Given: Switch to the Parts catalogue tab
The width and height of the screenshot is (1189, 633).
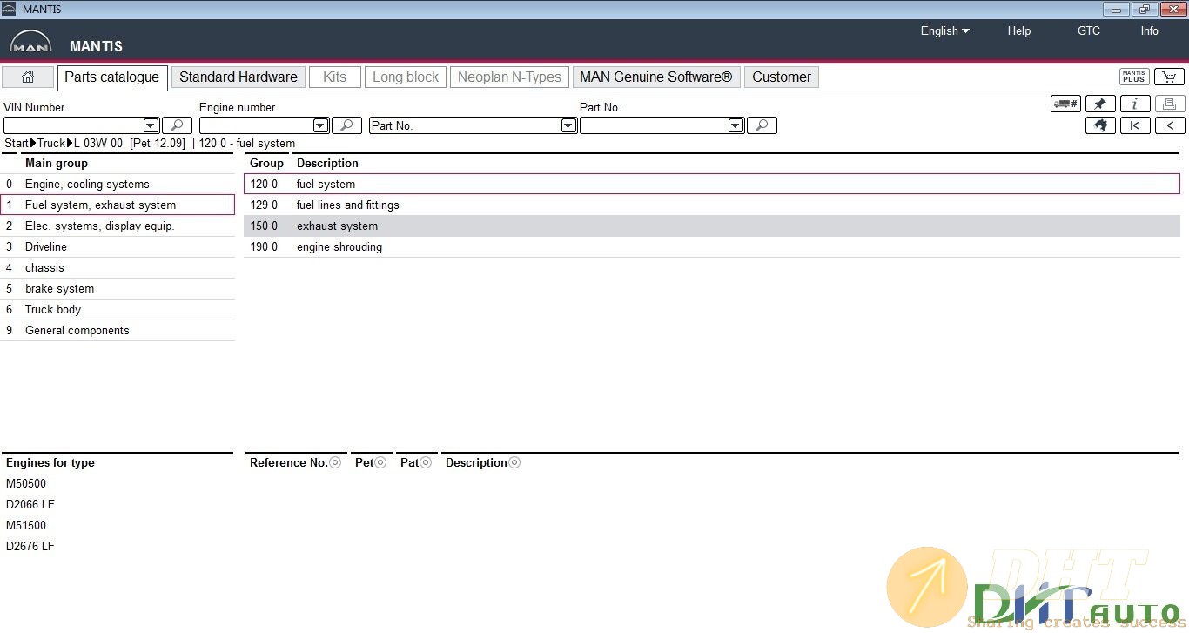Looking at the screenshot, I should (111, 77).
